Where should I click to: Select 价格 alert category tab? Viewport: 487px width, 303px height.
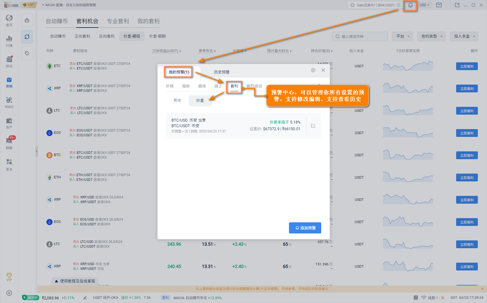click(170, 86)
